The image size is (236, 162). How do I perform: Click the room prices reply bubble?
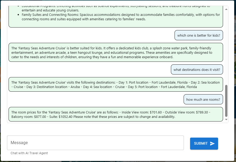116,114
